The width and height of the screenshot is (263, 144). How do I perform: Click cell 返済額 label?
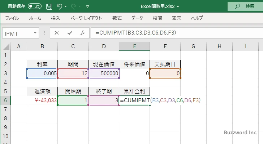[x=42, y=91]
